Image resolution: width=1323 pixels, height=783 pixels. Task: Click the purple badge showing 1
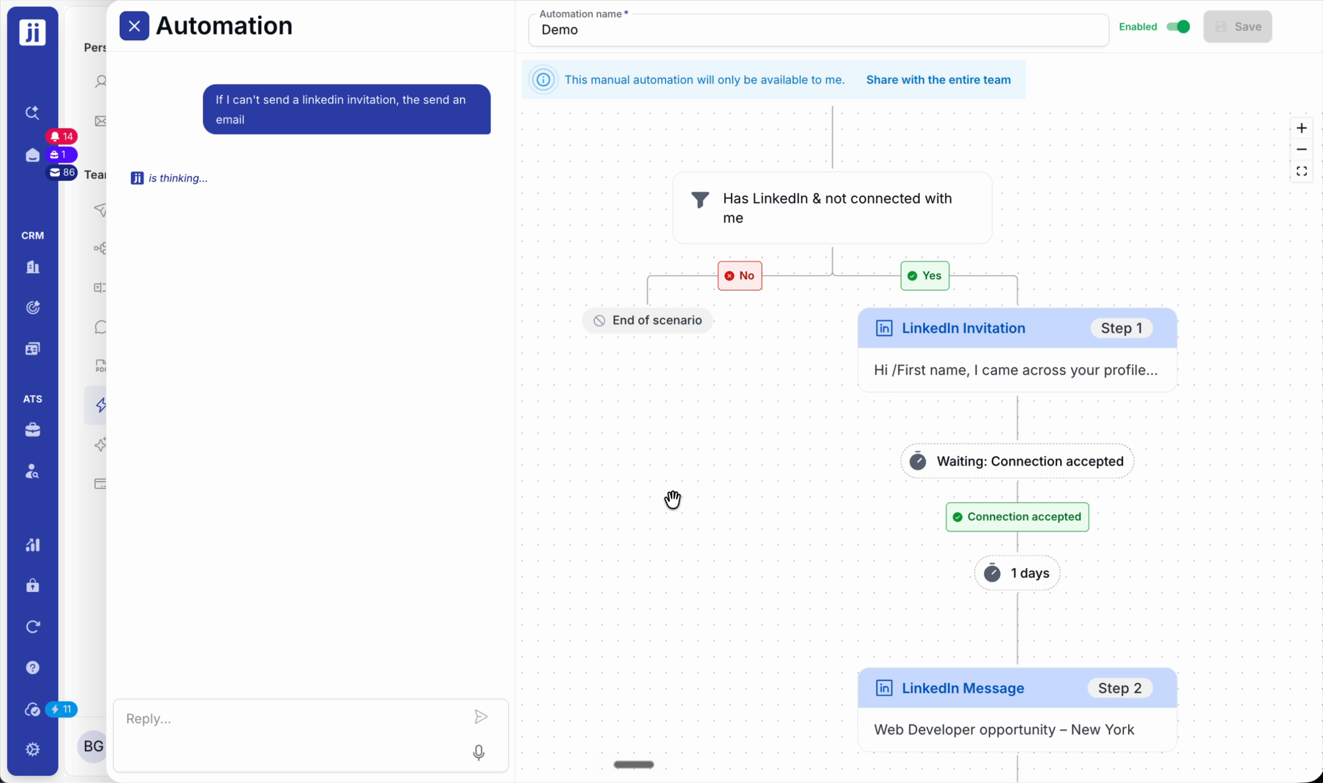62,154
